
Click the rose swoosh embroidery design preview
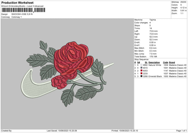(67, 74)
